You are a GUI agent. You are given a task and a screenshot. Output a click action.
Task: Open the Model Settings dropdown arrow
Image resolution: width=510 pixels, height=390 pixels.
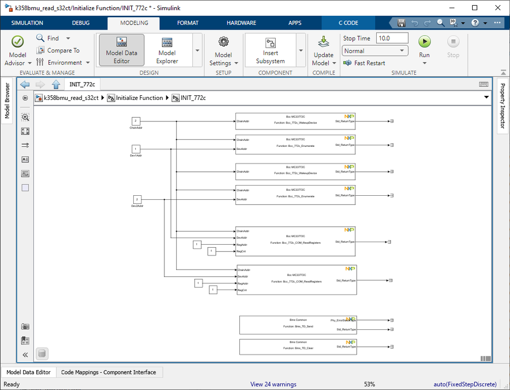coord(236,63)
